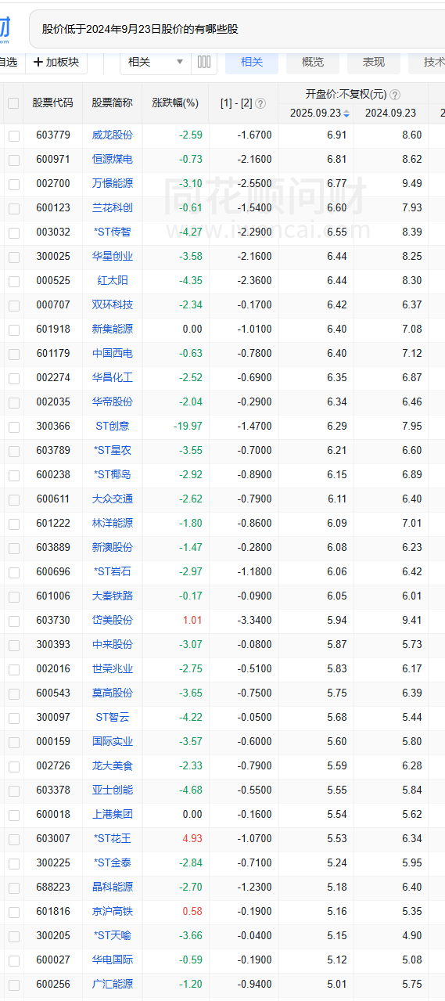Click the search query input box
Screen dimensions: 445x1001
[x=237, y=30]
